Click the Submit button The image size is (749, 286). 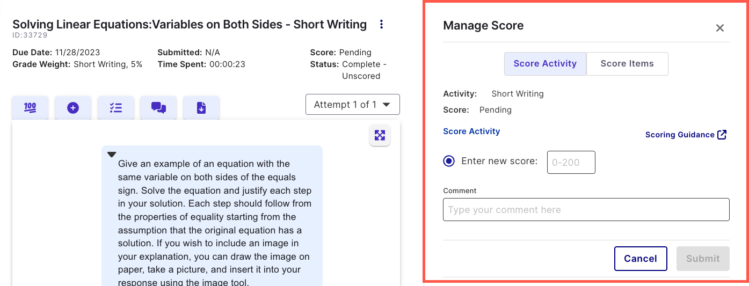point(703,259)
